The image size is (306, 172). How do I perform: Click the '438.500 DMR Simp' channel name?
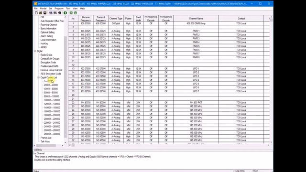196,23
